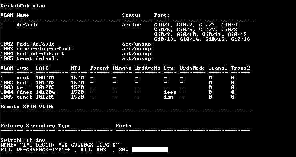The height and width of the screenshot is (157, 296).
Task: Click the 'SAID' column header
Action: [x=42, y=68]
